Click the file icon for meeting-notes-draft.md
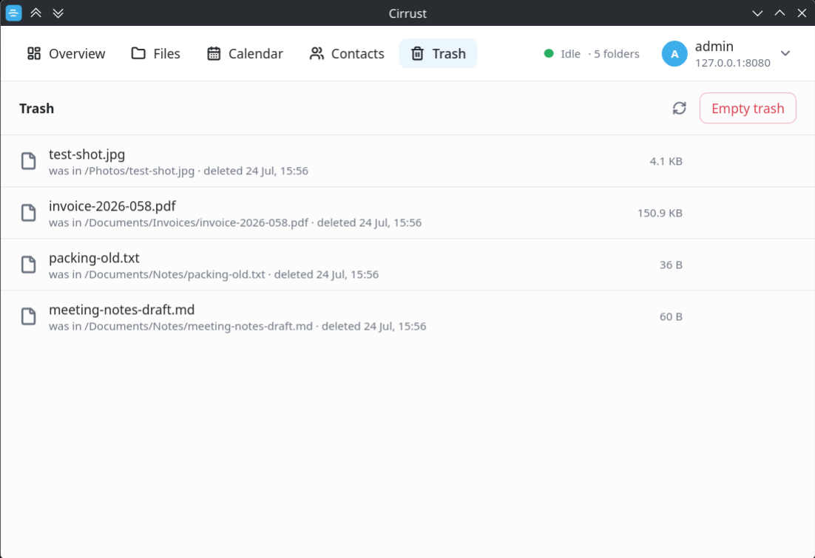This screenshot has height=558, width=815. 29,316
